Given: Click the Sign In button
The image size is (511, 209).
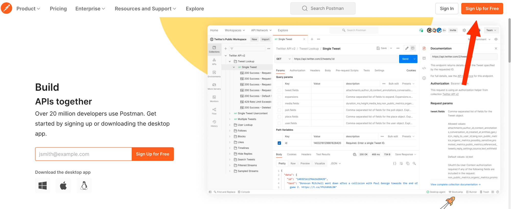Looking at the screenshot, I should tap(447, 9).
